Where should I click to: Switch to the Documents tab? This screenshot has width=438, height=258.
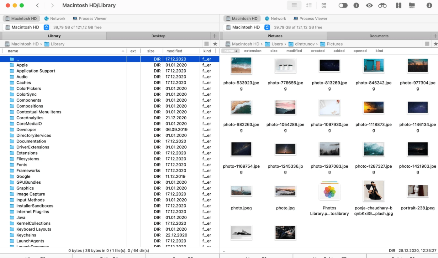point(379,36)
